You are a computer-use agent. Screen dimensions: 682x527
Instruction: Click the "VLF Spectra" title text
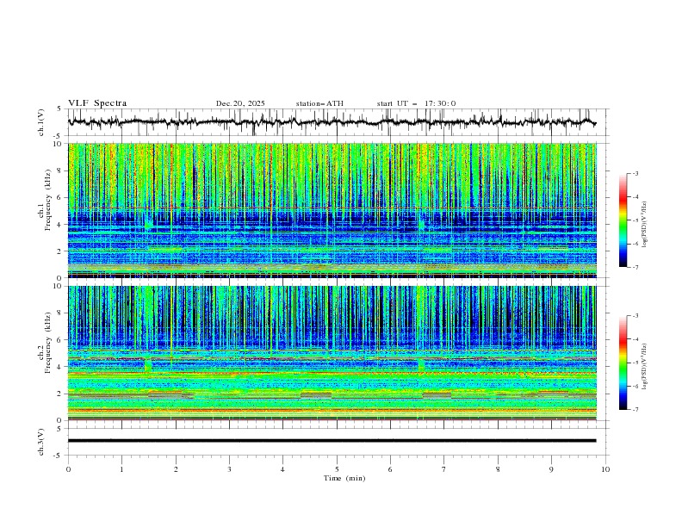click(97, 103)
